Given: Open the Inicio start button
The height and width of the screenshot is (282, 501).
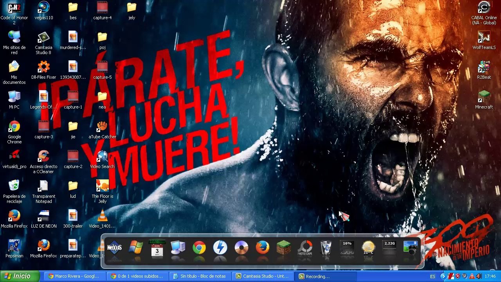Looking at the screenshot, I should 20,276.
